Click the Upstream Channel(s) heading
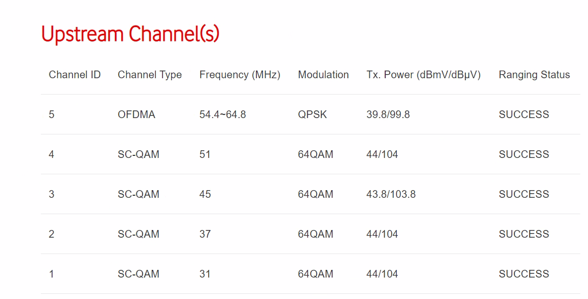 [130, 34]
